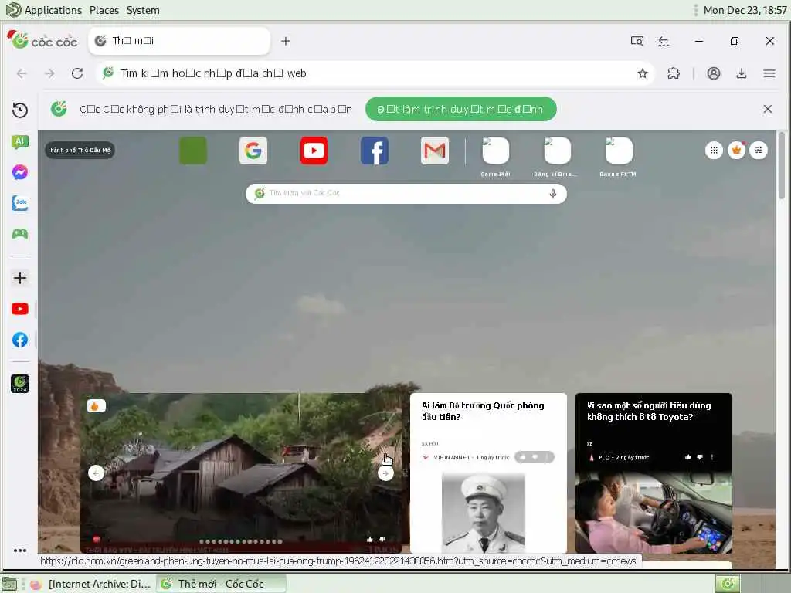791x593 pixels.
Task: Open Zalo from the sidebar
Action: point(19,203)
